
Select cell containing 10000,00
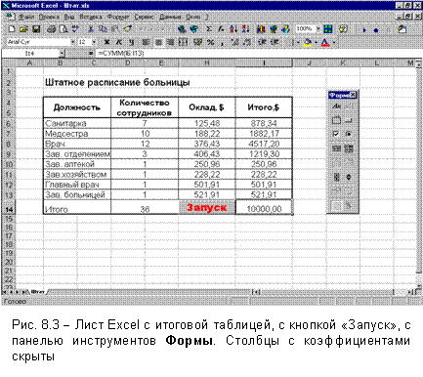(264, 207)
